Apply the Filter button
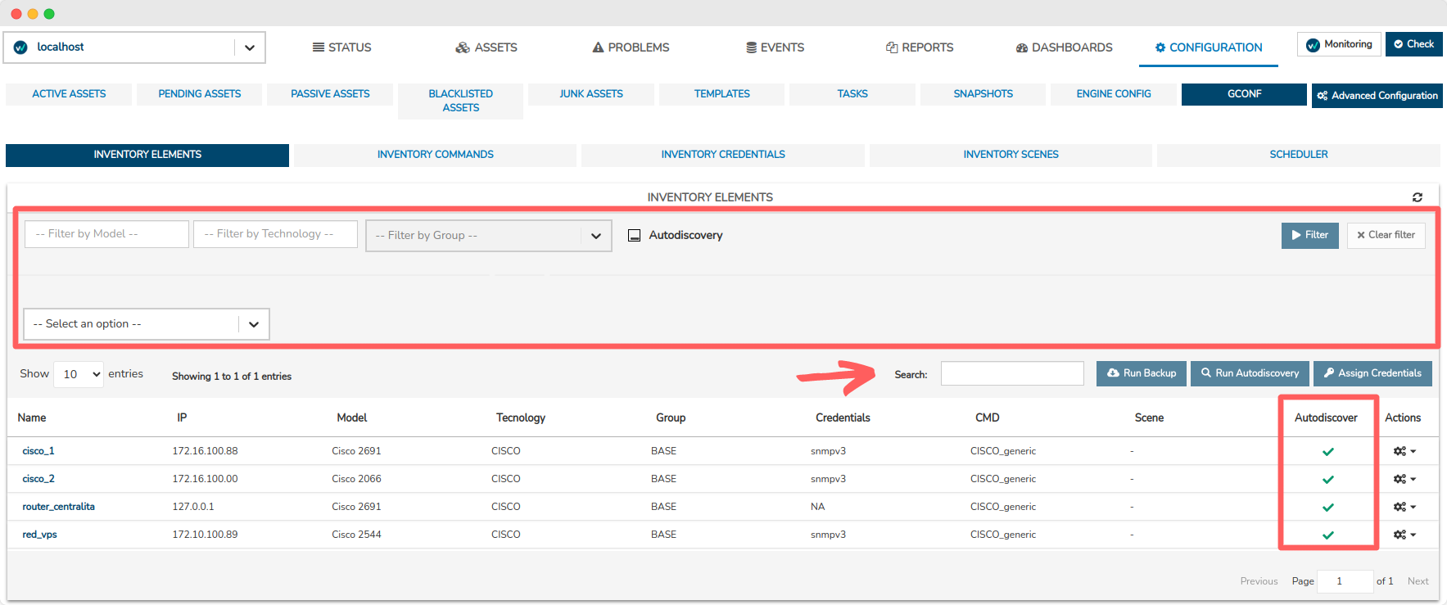The width and height of the screenshot is (1447, 605). (1310, 235)
